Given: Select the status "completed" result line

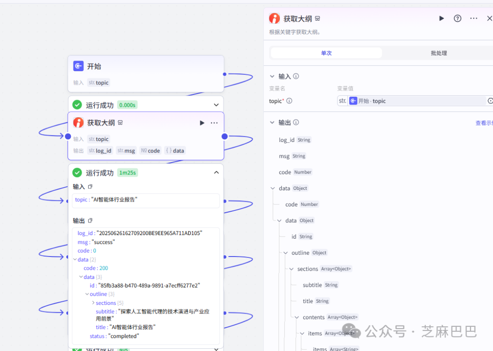Looking at the screenshot, I should [x=114, y=336].
